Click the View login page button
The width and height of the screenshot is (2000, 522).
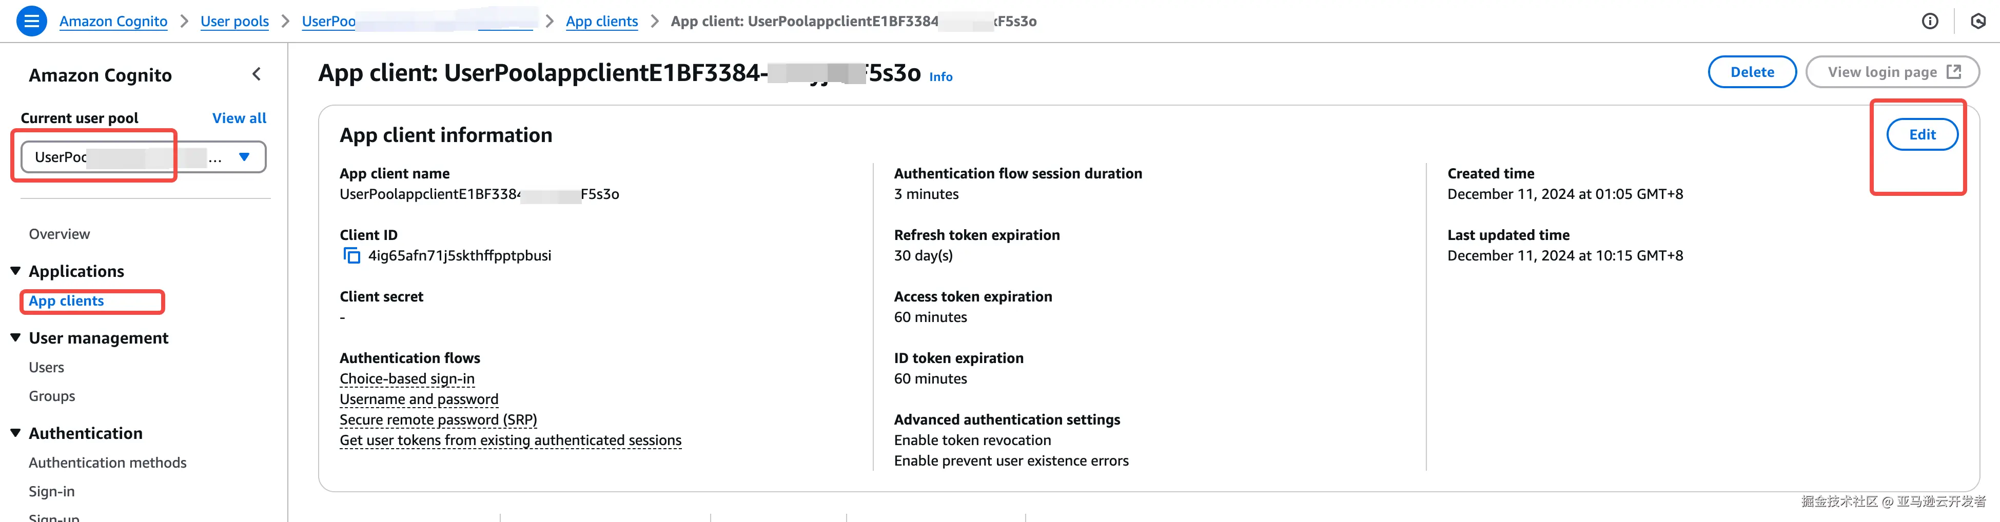click(1892, 72)
